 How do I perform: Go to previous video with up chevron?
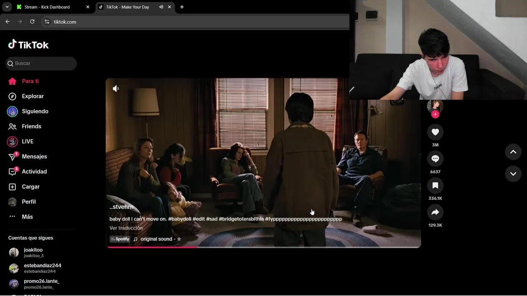click(x=513, y=152)
